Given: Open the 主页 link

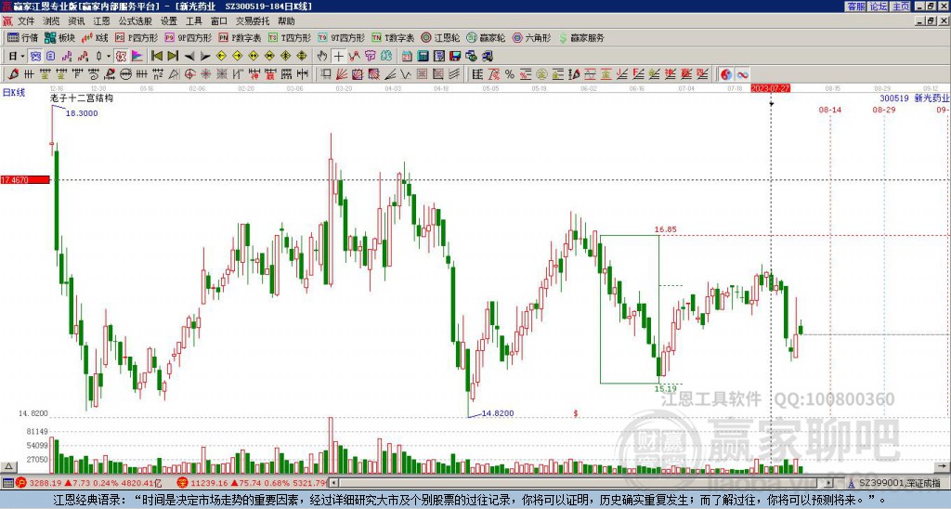Looking at the screenshot, I should (x=901, y=7).
